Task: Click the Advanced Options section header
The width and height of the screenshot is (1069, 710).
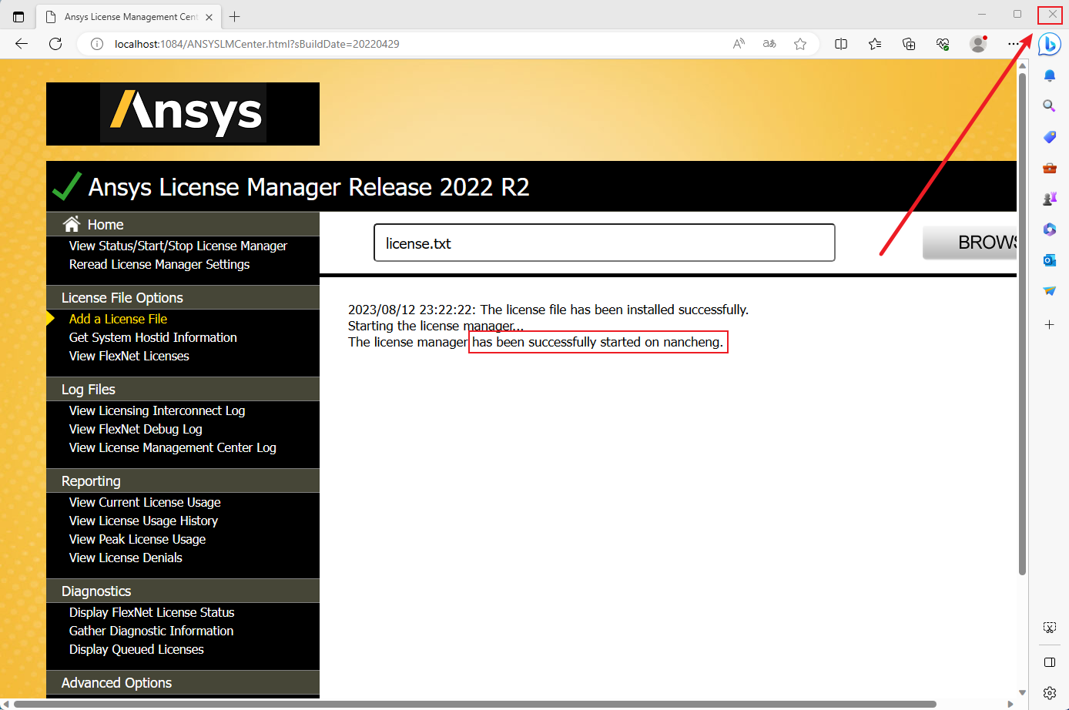Action: pos(183,682)
